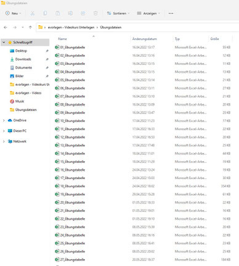Expand the Netzwerk tree node
The height and width of the screenshot is (266, 239).
(x=4, y=141)
